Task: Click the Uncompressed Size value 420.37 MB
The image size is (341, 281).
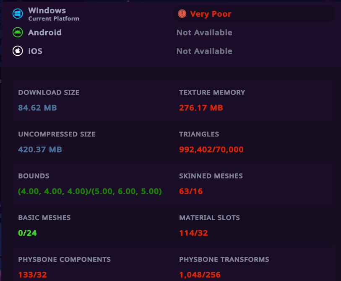Action: [40, 150]
